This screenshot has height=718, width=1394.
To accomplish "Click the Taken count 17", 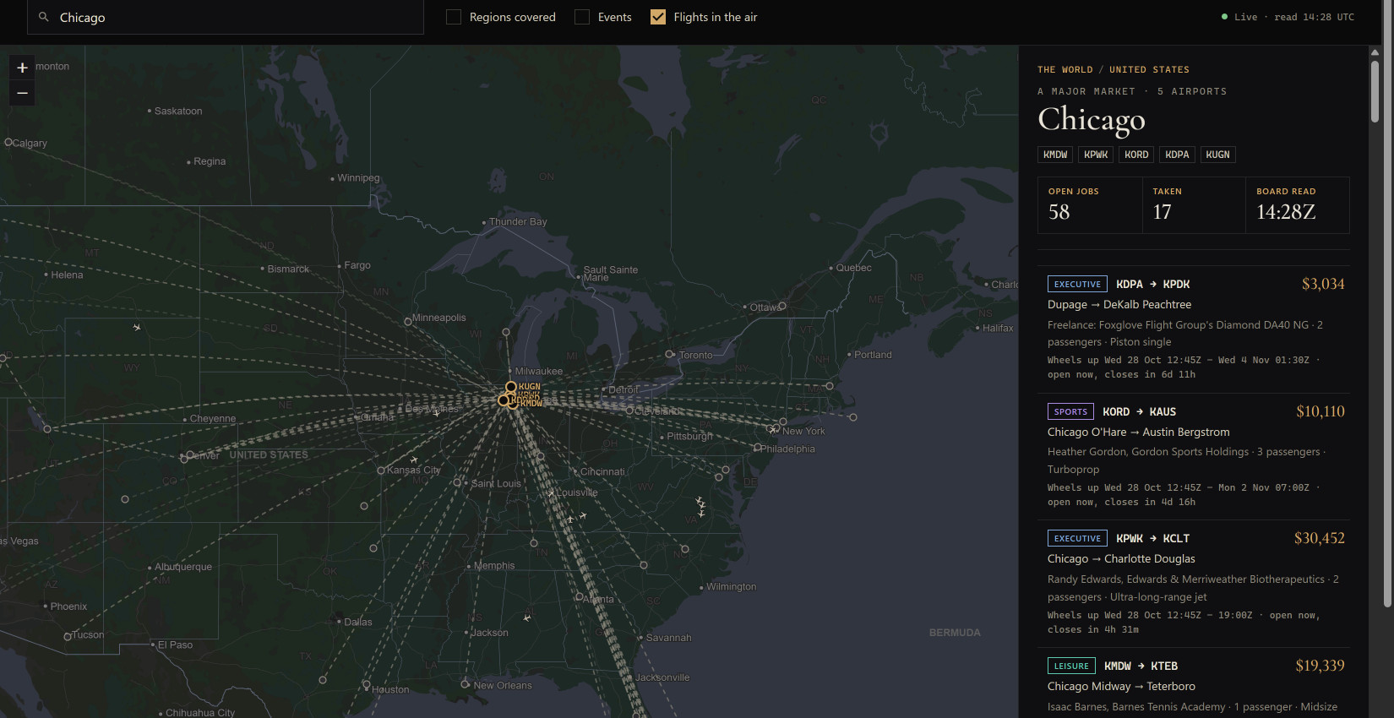I will (1163, 212).
